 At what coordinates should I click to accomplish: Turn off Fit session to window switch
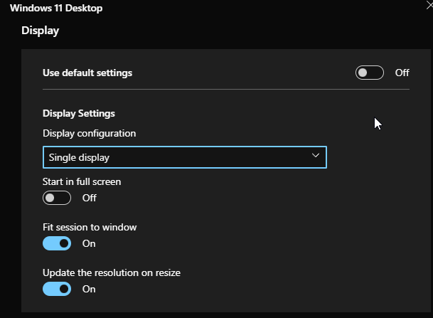[57, 243]
